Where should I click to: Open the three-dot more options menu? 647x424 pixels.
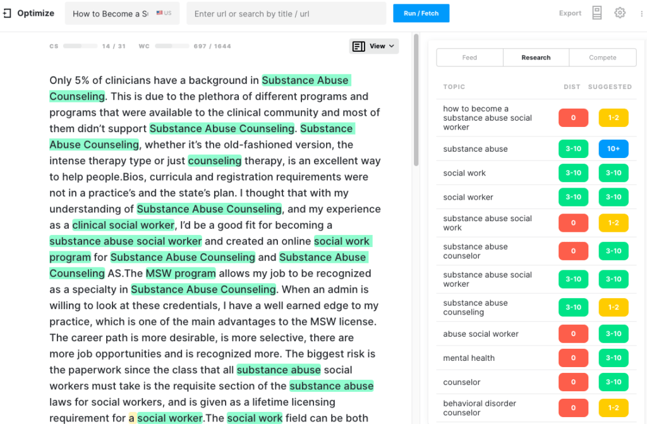pos(640,13)
